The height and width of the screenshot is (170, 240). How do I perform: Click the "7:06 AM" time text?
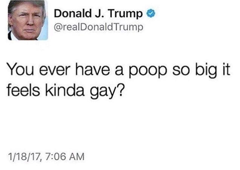point(65,157)
